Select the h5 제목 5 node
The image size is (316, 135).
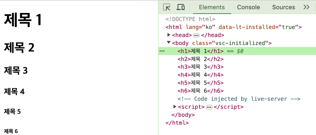click(x=201, y=83)
